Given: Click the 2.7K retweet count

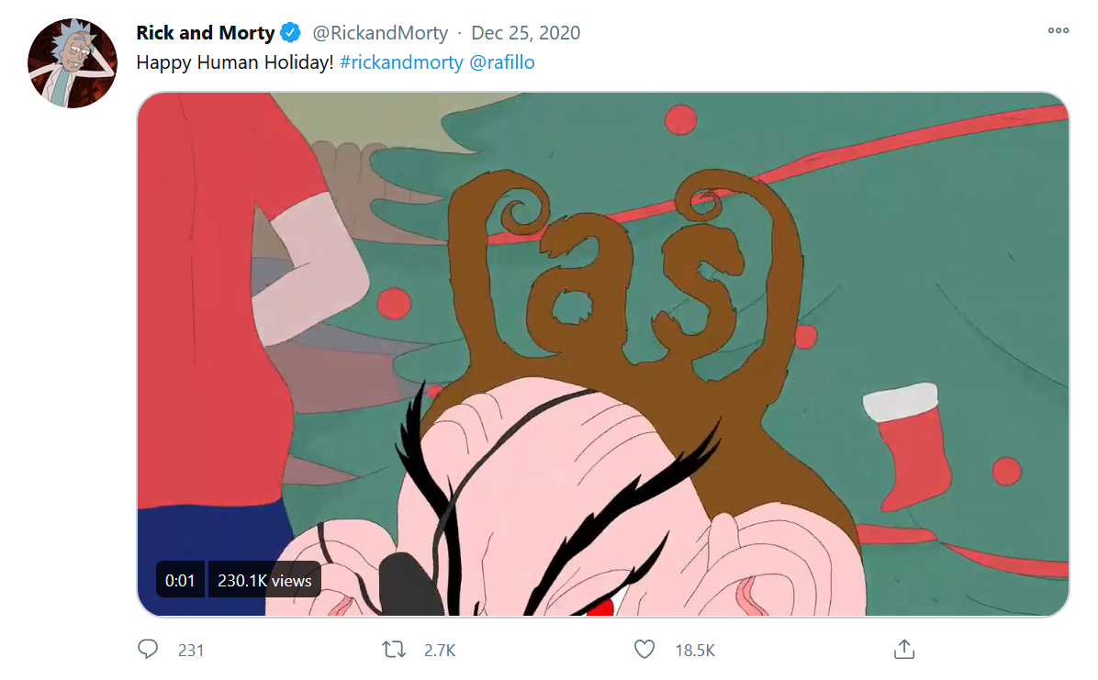Looking at the screenshot, I should pos(440,651).
